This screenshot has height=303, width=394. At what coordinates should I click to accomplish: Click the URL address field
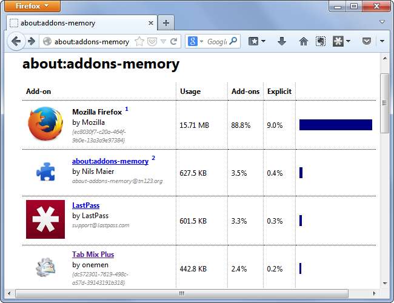click(91, 42)
